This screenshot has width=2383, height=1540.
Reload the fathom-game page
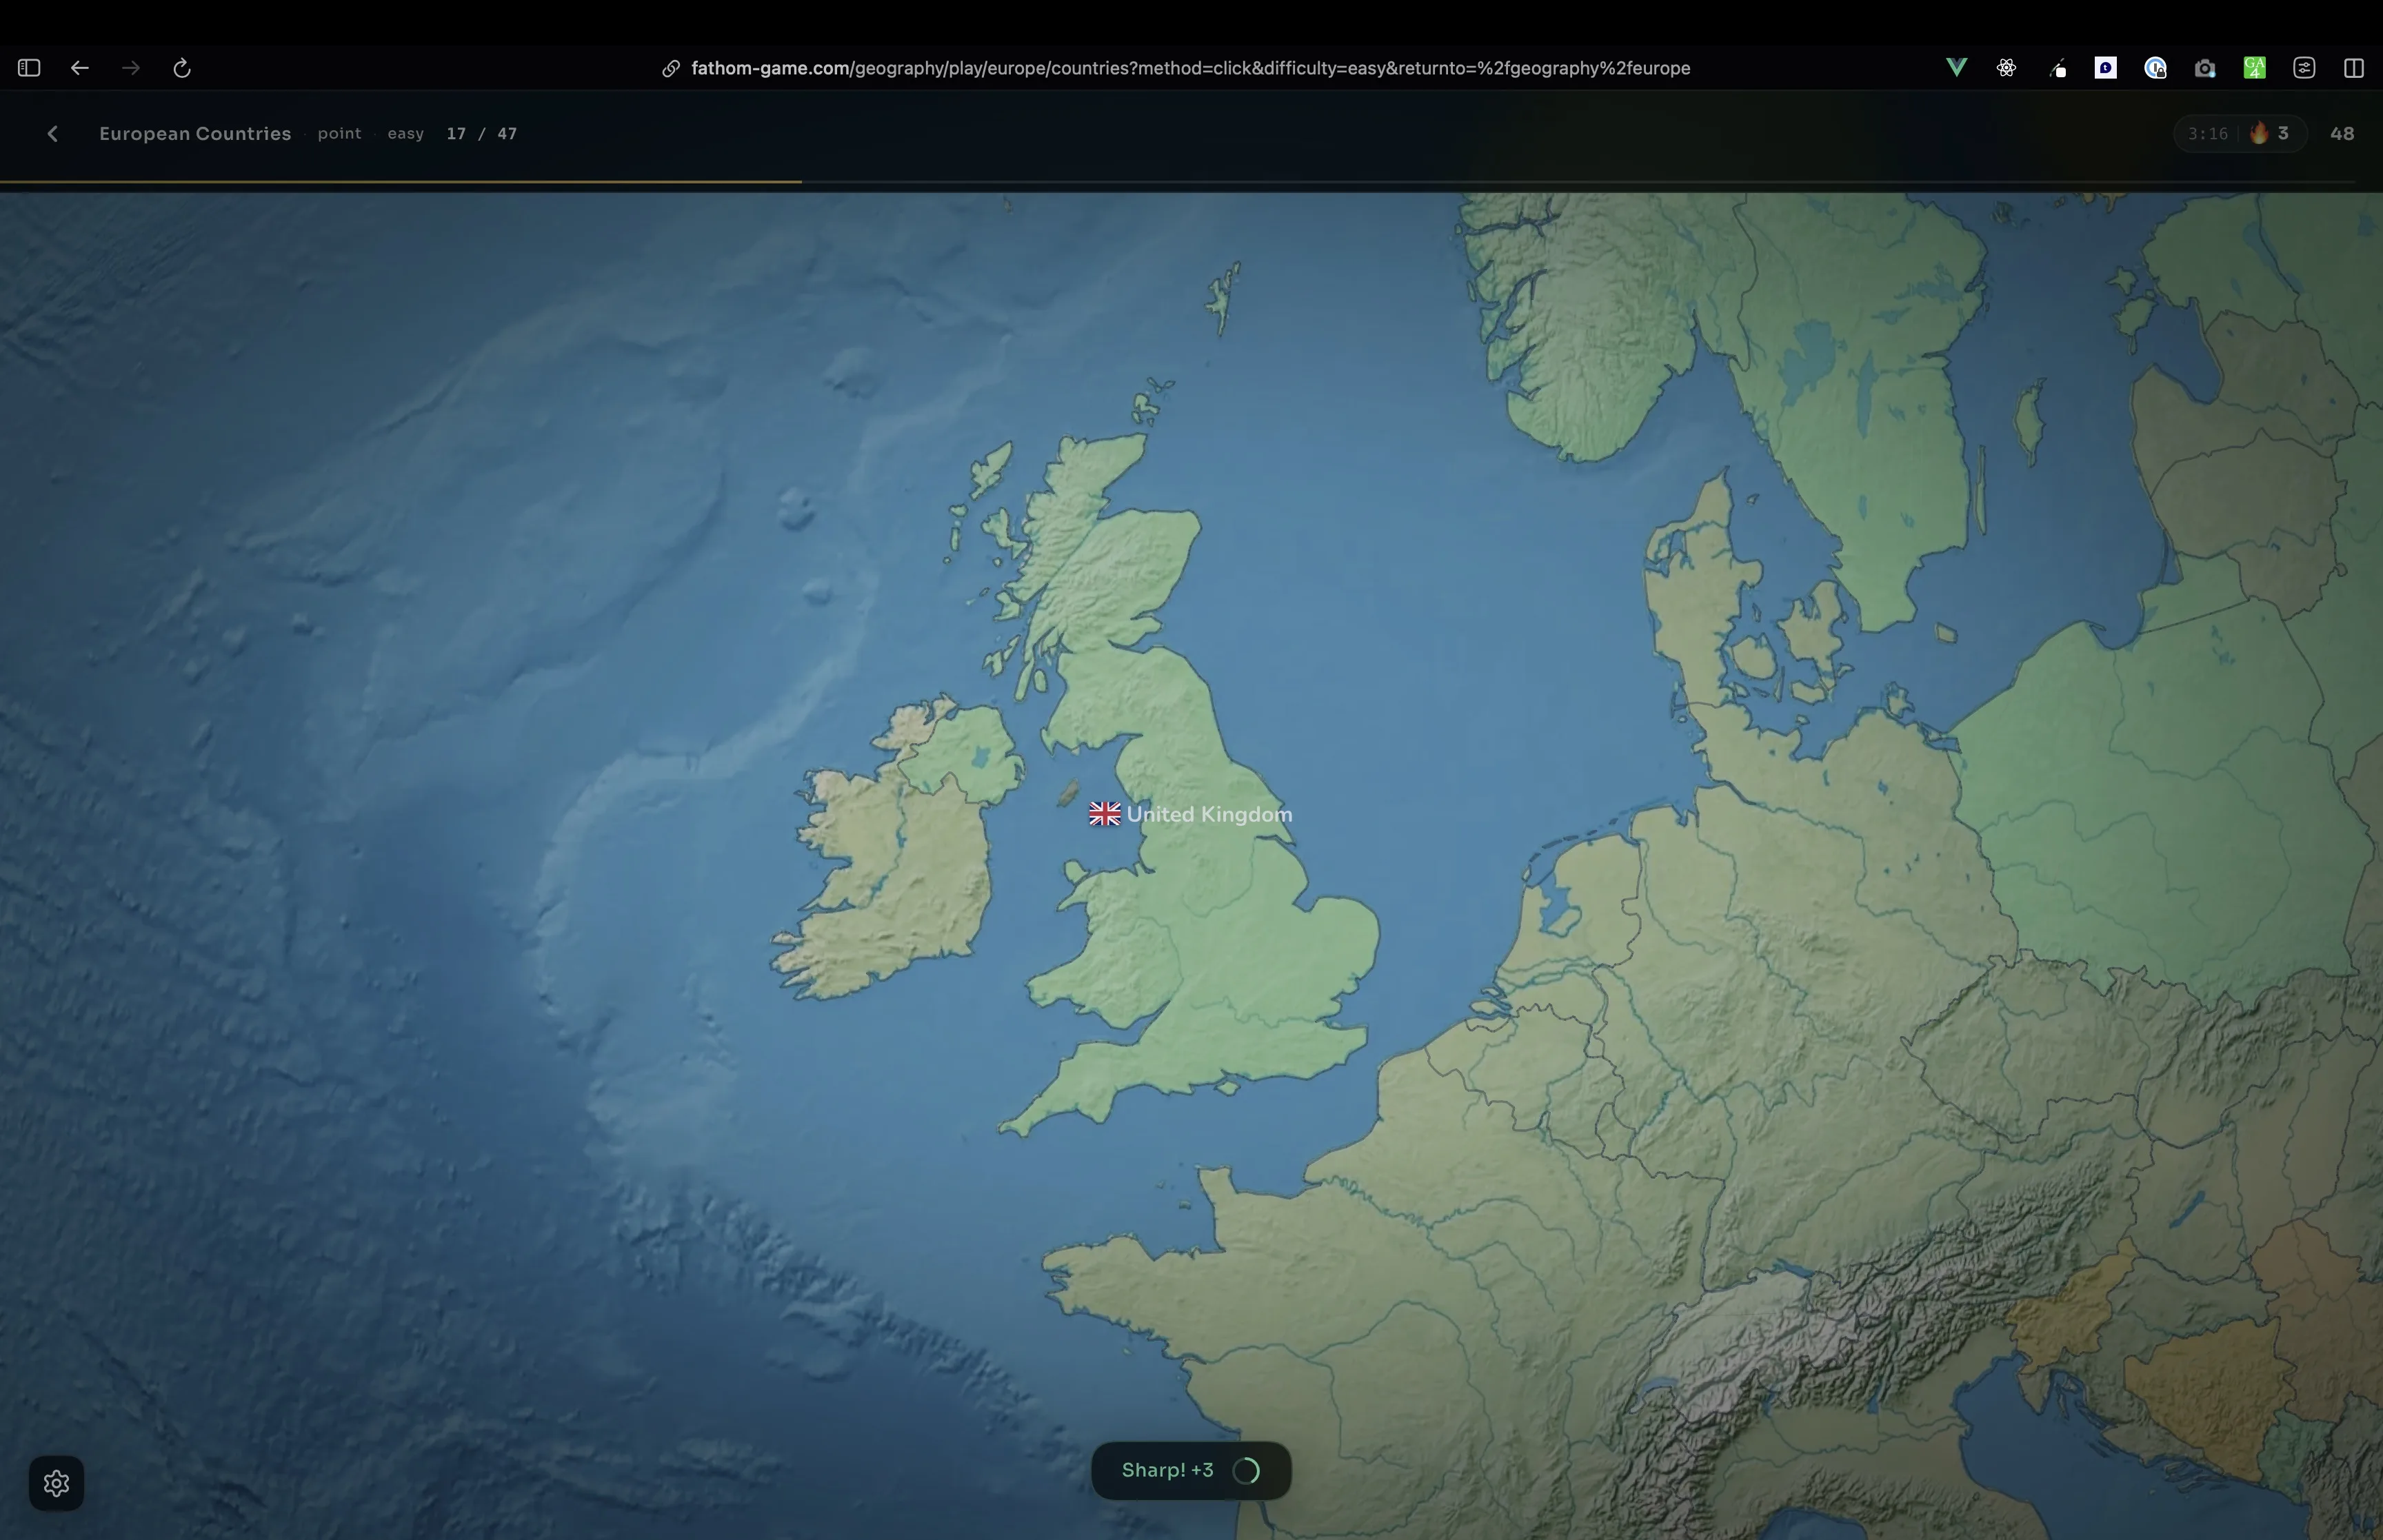182,68
